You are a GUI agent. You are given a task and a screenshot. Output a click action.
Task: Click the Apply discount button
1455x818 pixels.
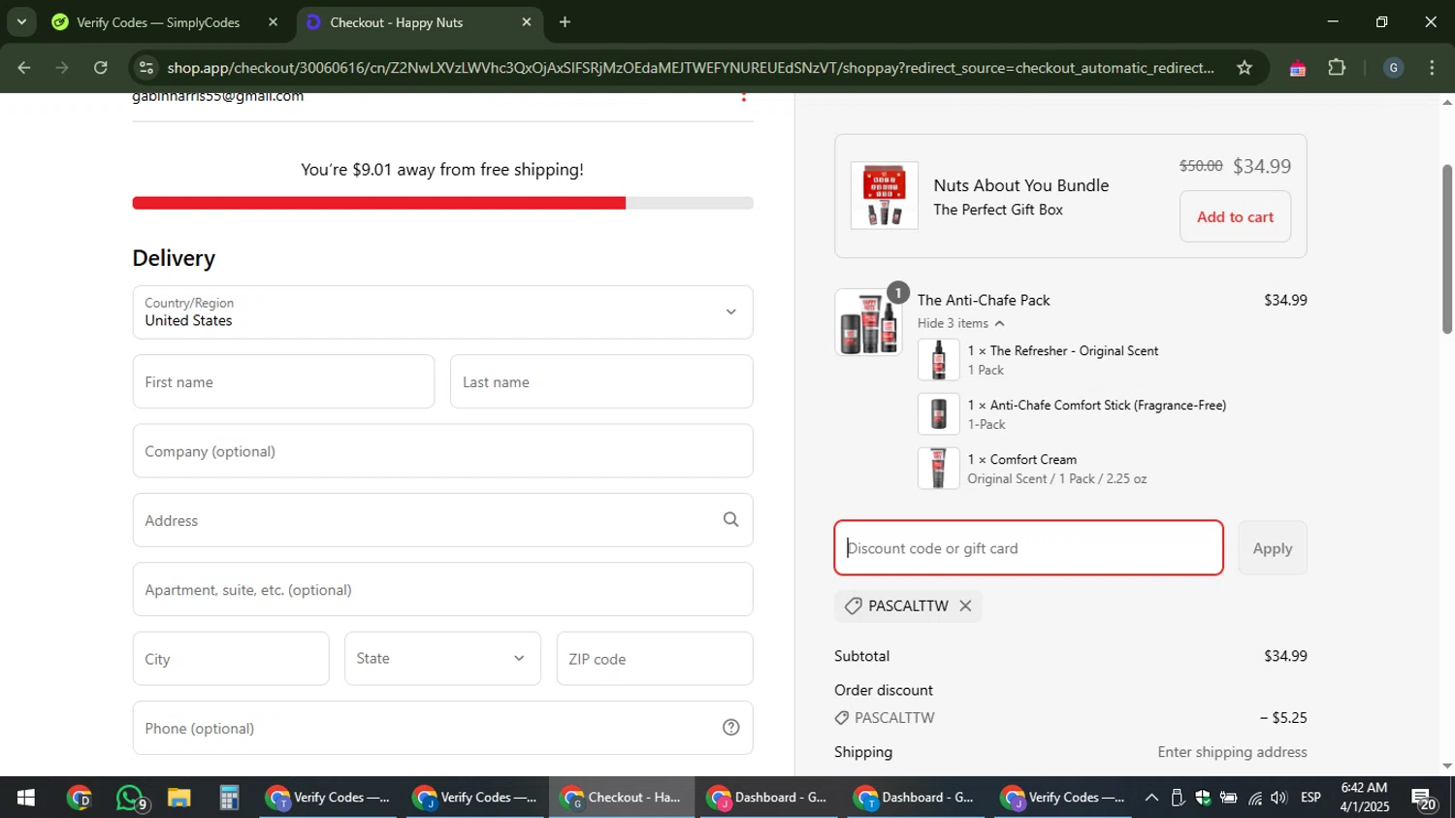tap(1272, 548)
